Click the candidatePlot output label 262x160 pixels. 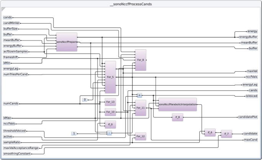coord(247,117)
